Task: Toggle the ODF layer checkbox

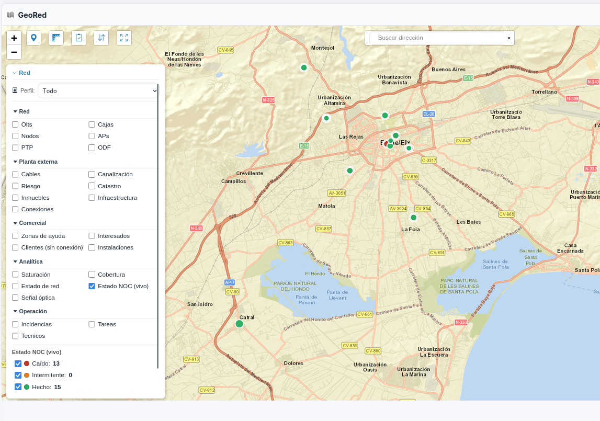Action: tap(92, 147)
